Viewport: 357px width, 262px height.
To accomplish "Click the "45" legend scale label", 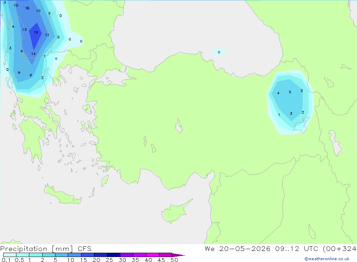I will point(161,260).
